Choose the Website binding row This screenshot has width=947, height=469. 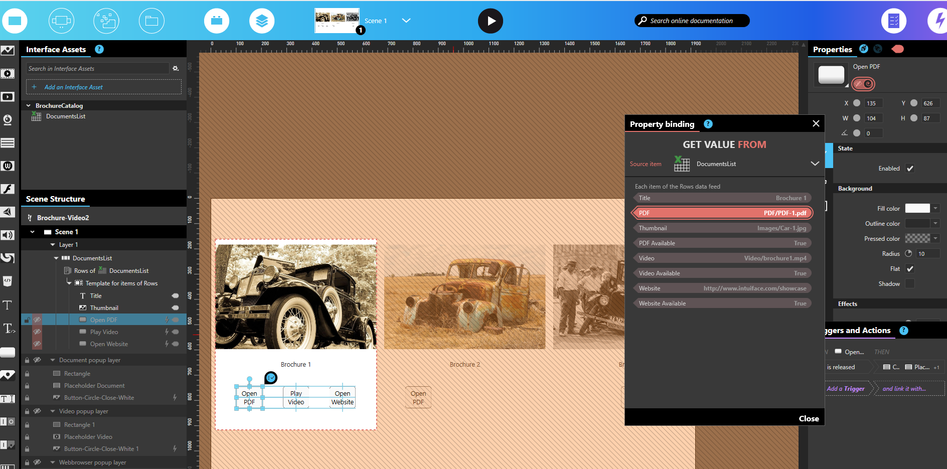click(x=722, y=288)
